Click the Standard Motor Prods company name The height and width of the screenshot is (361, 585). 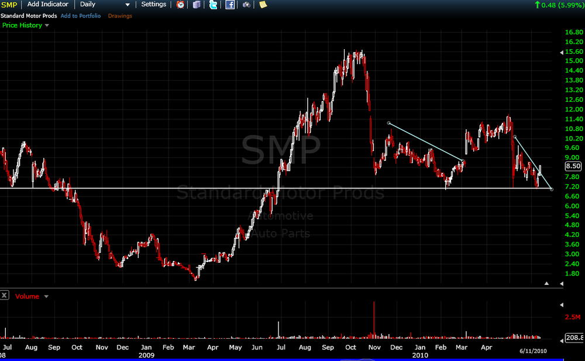(29, 16)
